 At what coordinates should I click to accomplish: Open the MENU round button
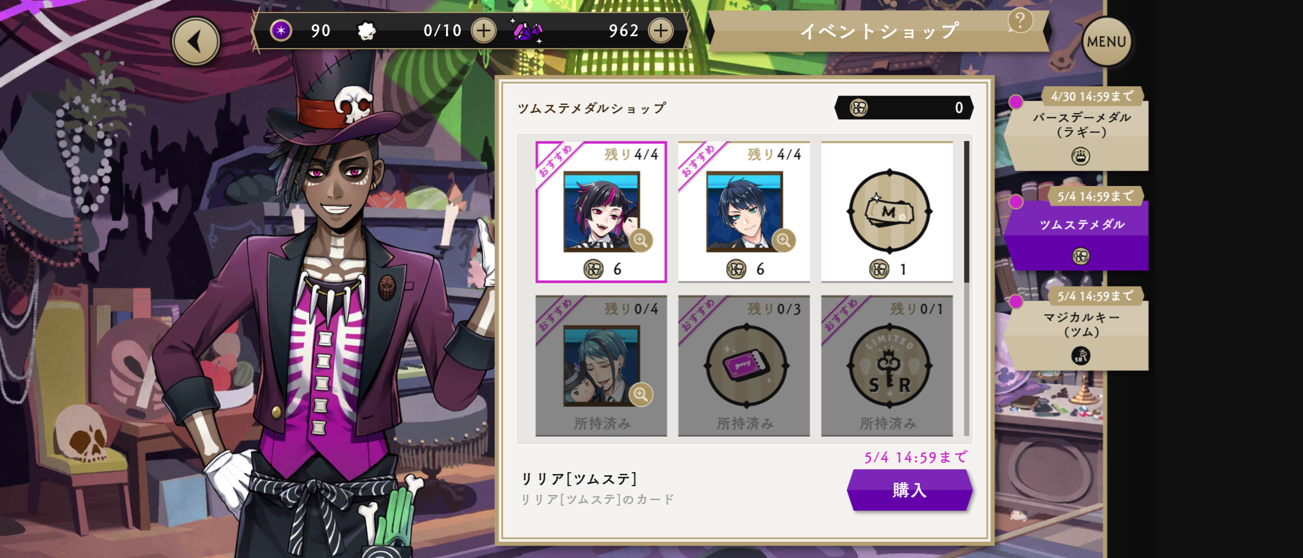1107,41
